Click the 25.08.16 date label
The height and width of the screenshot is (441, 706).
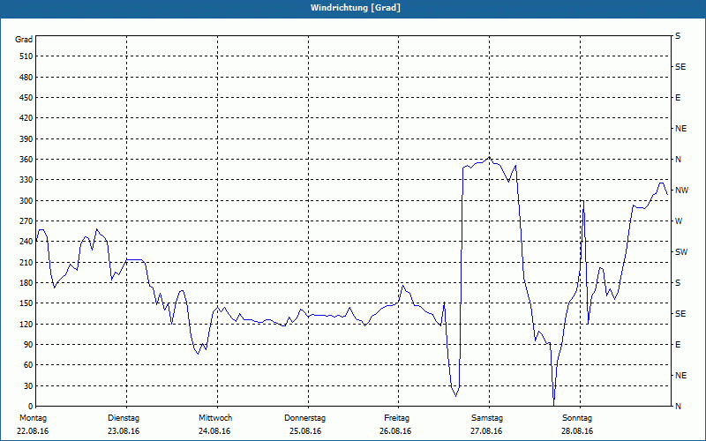[x=305, y=431]
